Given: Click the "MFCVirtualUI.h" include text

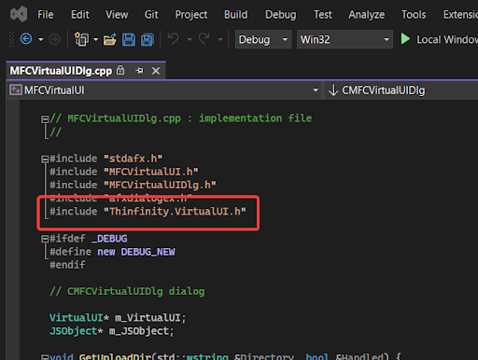Looking at the screenshot, I should coord(151,172).
